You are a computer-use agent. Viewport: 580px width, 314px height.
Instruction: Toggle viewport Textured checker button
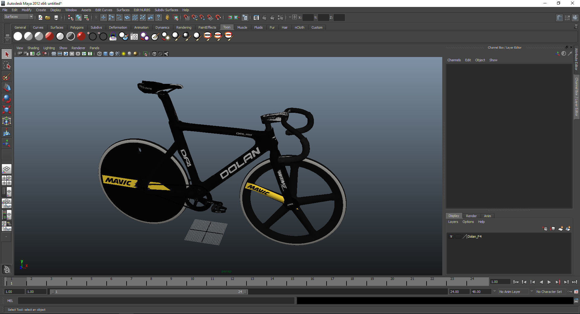click(x=118, y=54)
